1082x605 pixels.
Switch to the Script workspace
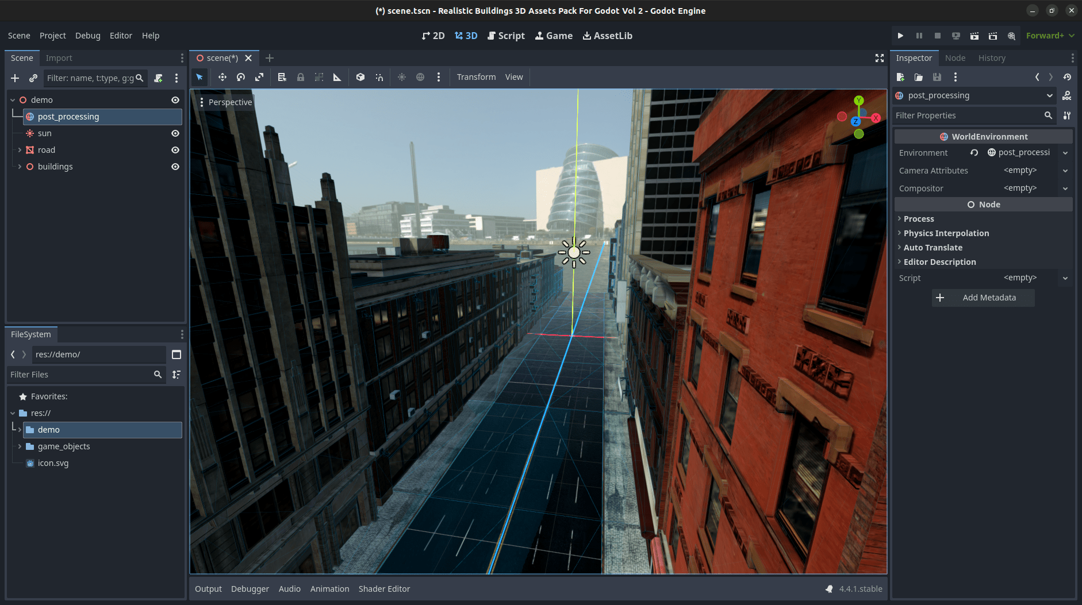506,36
